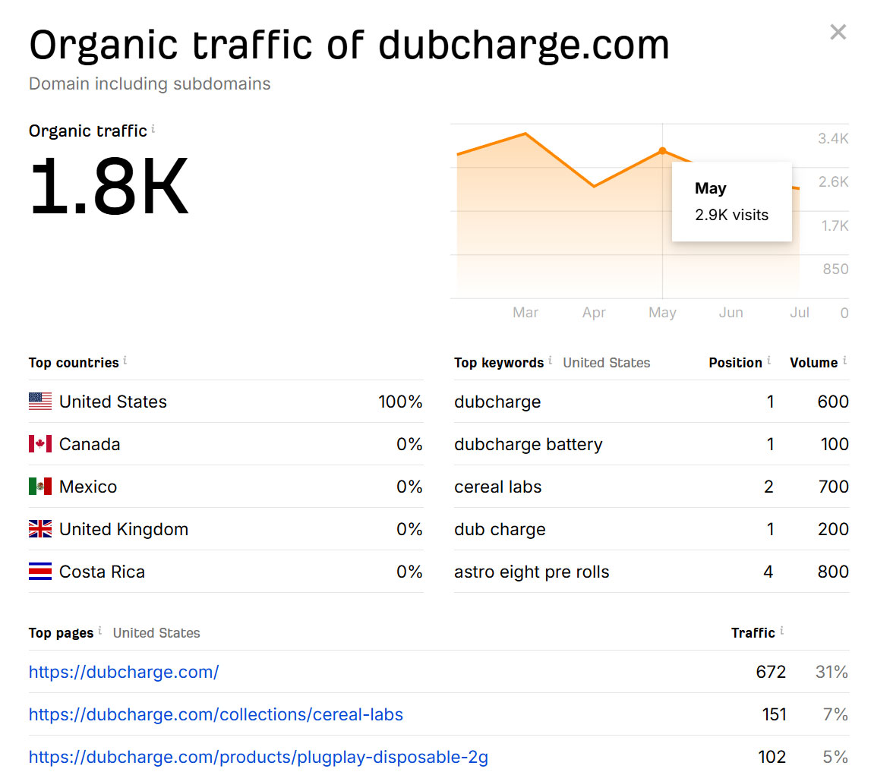Close the organic traffic dialog

(x=838, y=32)
